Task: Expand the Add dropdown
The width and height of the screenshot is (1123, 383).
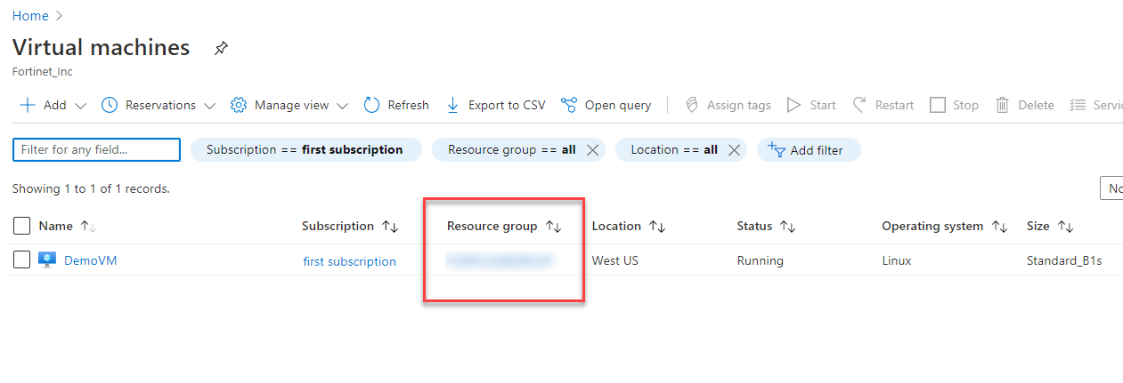Action: [x=80, y=106]
